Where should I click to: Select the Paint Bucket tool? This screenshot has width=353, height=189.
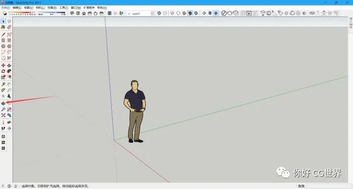tap(3, 27)
